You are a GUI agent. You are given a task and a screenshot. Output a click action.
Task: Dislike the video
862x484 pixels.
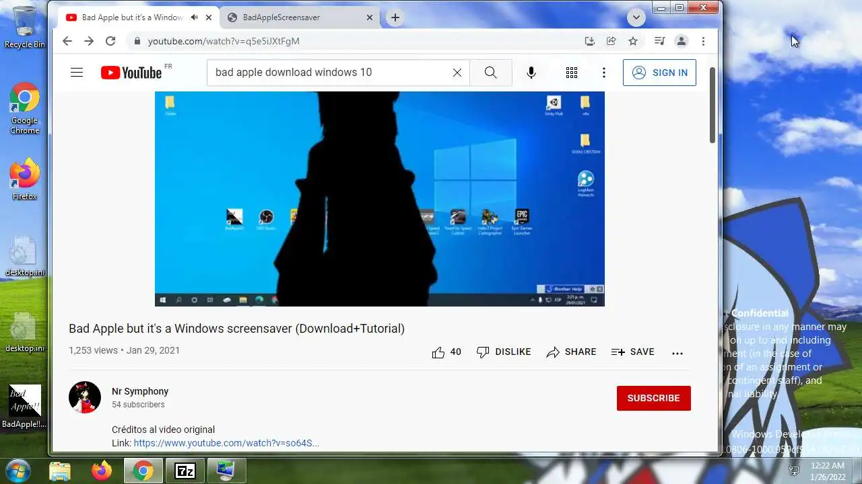pyautogui.click(x=503, y=352)
